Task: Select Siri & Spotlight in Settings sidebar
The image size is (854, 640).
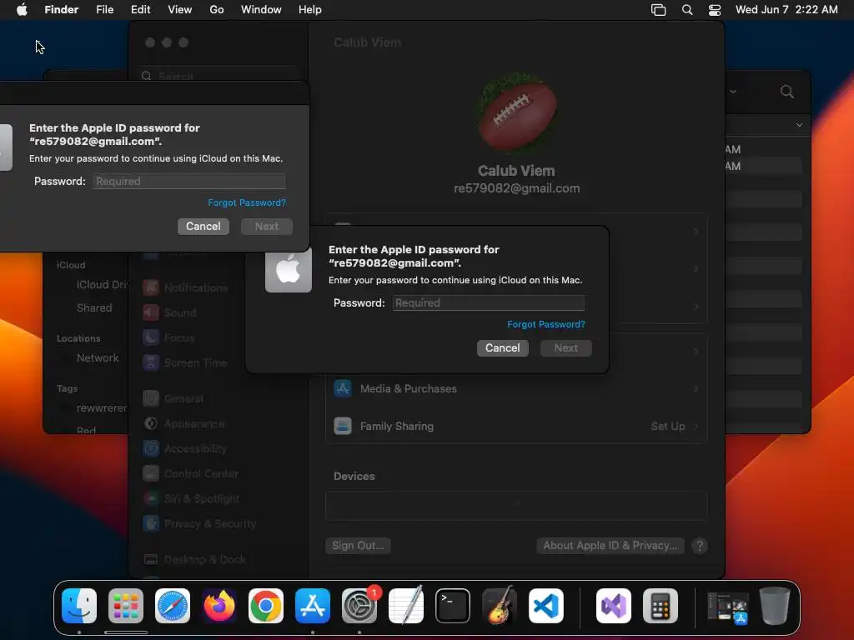Action: point(191,499)
